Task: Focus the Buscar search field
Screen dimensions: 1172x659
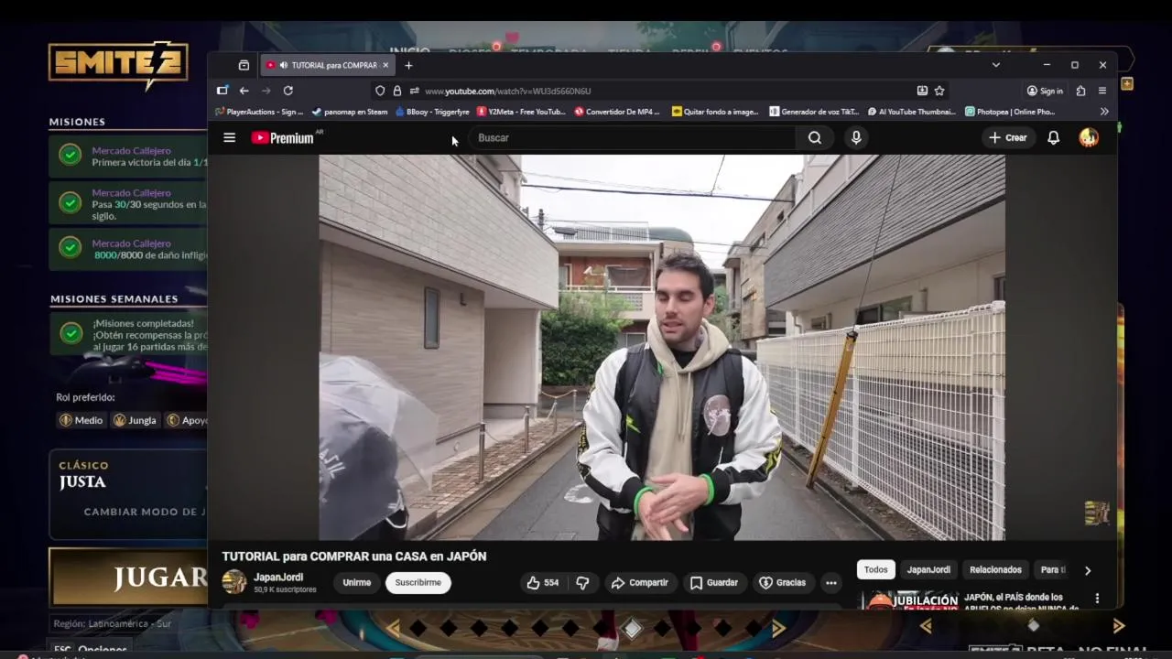Action: [x=632, y=137]
